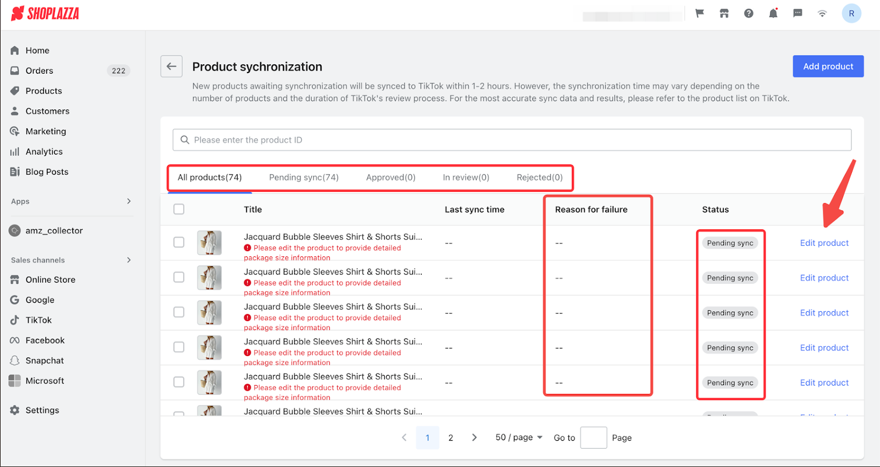This screenshot has height=467, width=880.
Task: Go back using the arrow button
Action: coord(172,66)
